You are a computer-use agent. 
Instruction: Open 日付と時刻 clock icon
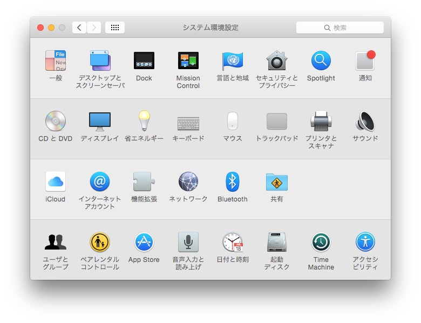233,242
